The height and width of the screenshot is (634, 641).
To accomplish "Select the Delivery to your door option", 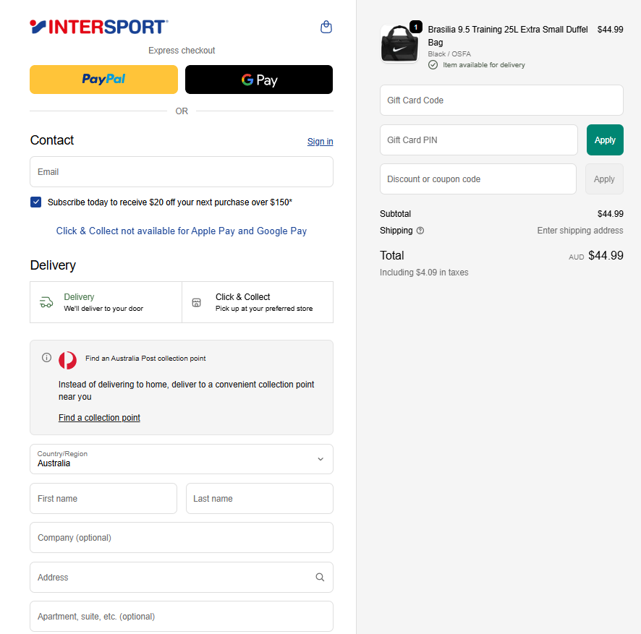I will pyautogui.click(x=106, y=302).
